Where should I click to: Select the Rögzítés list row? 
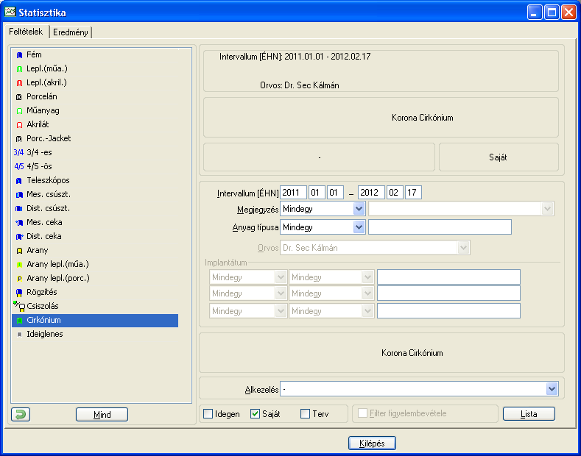[95, 293]
